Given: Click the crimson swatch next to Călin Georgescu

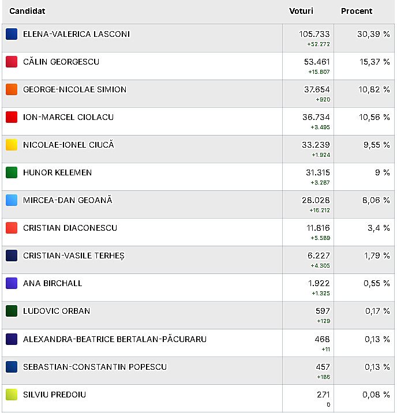Looking at the screenshot, I should tap(12, 62).
